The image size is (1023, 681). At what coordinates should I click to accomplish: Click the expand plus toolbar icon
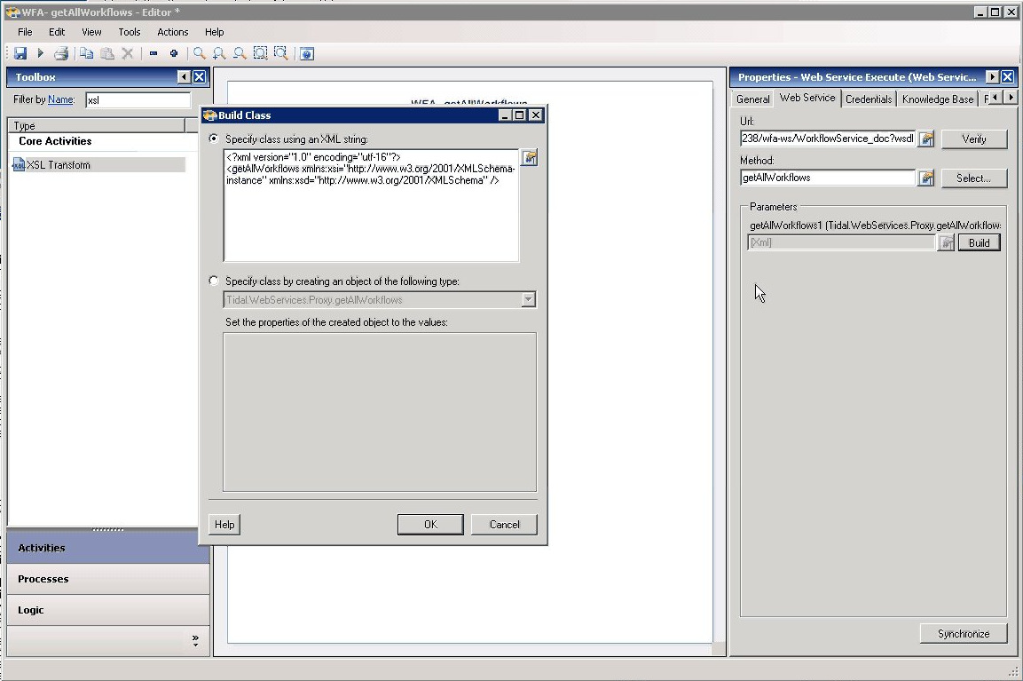[x=174, y=53]
